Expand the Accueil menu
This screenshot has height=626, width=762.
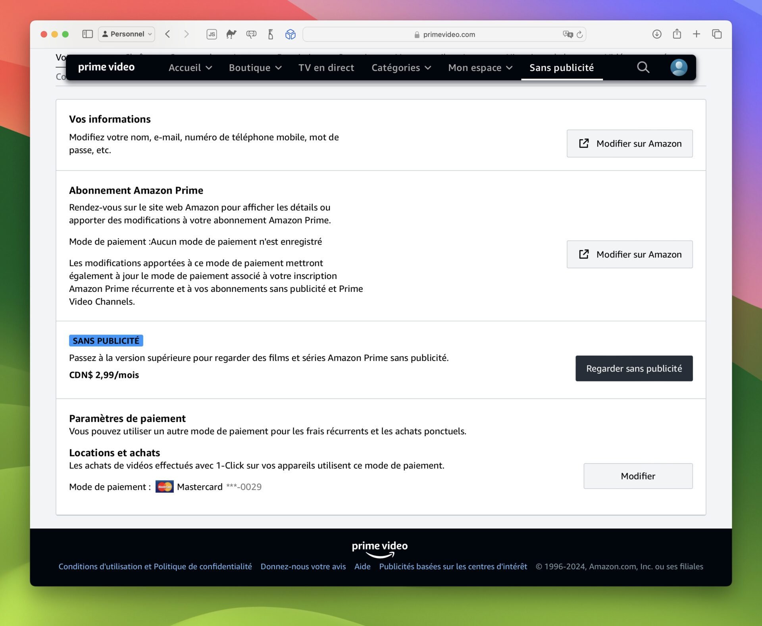(190, 68)
